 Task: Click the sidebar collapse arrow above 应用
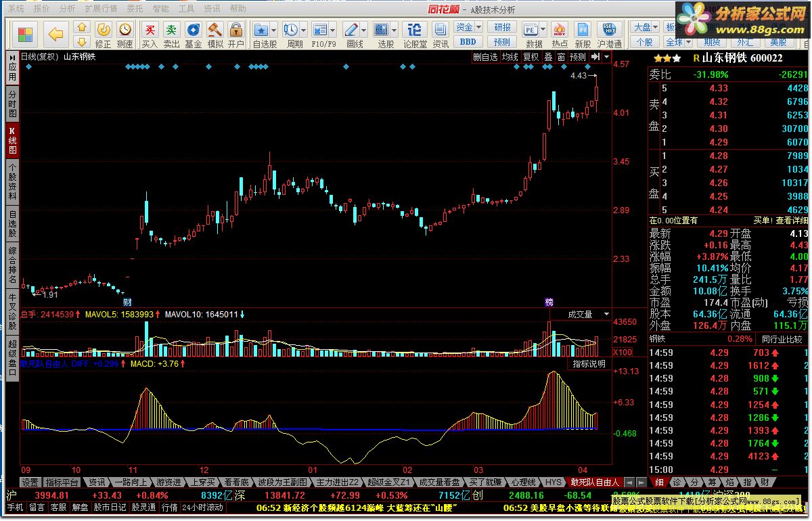[x=12, y=58]
